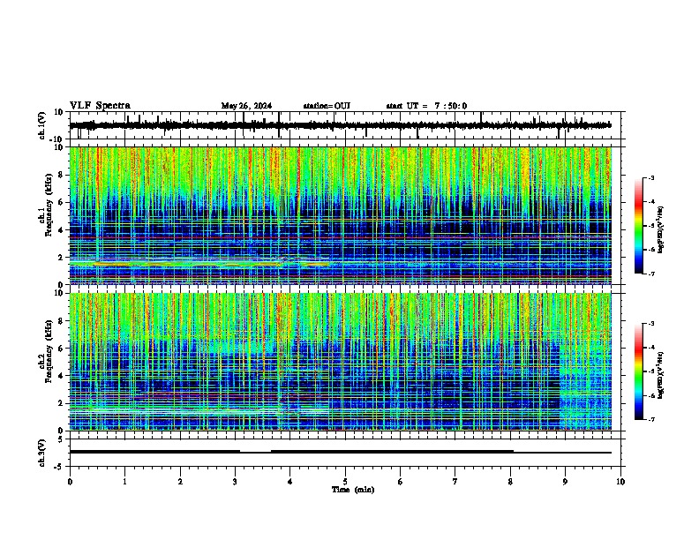Click the "start UT = 7 : 50: 0" text

pos(426,106)
